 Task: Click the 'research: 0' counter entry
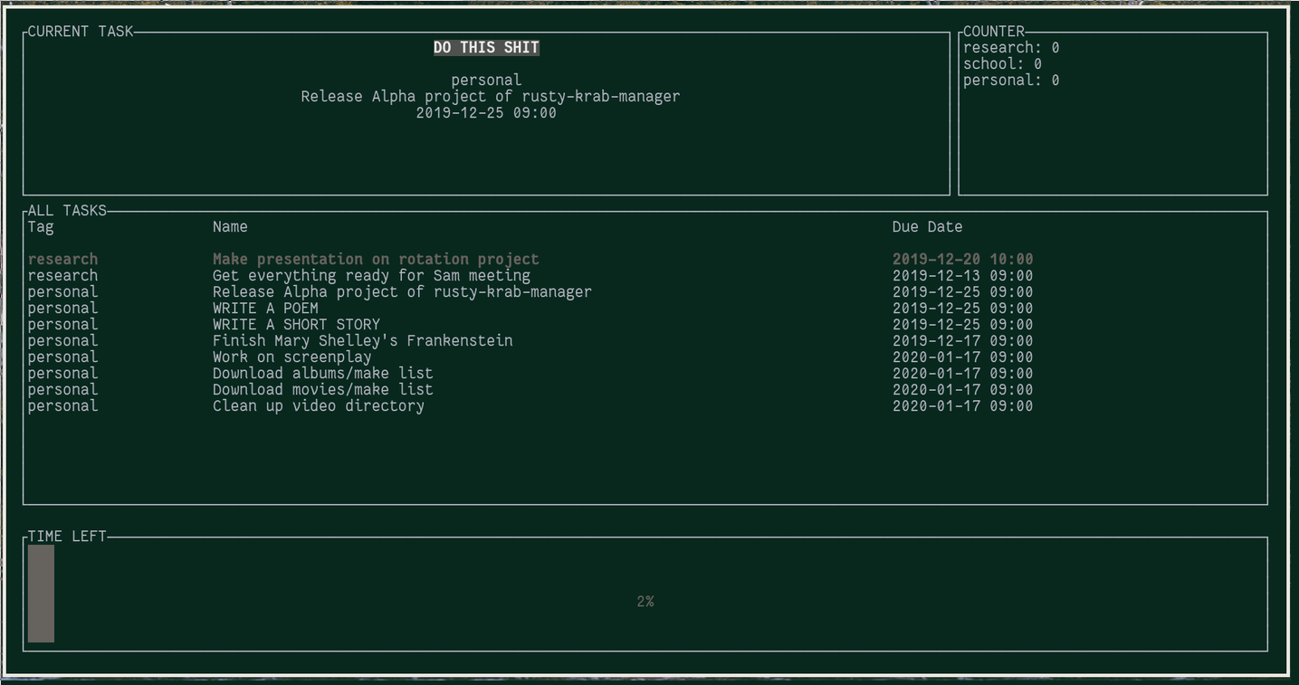(x=1011, y=48)
